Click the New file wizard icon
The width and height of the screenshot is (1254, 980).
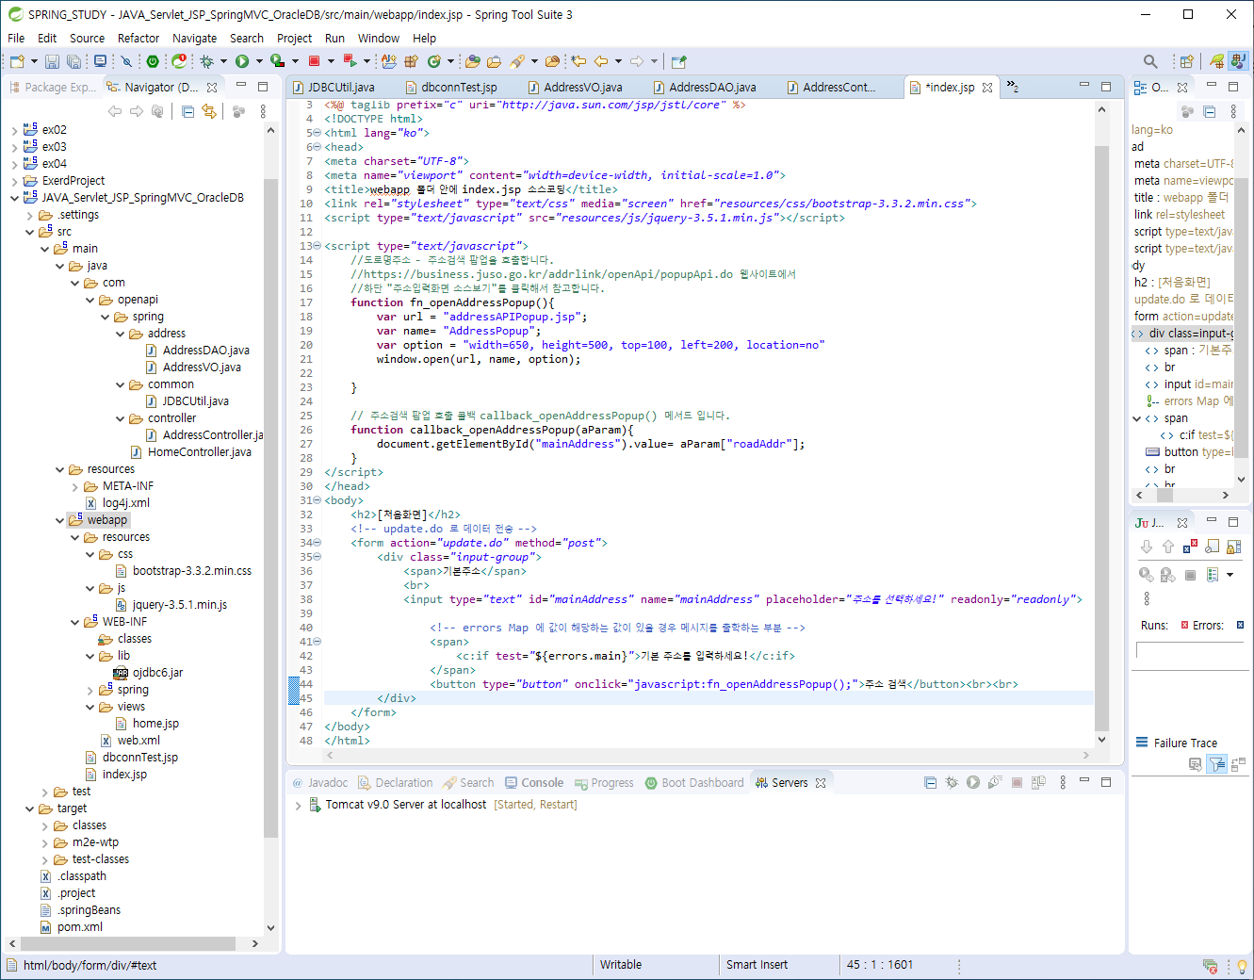tap(17, 61)
